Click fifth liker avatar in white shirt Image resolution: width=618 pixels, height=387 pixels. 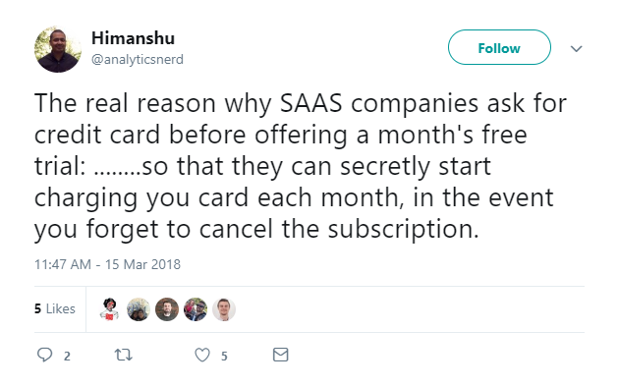coord(224,309)
